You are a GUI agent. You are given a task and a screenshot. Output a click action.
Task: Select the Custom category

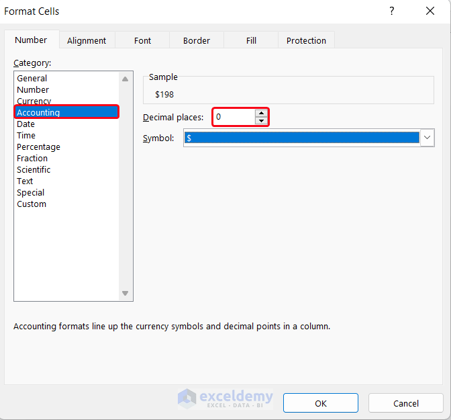(66, 204)
